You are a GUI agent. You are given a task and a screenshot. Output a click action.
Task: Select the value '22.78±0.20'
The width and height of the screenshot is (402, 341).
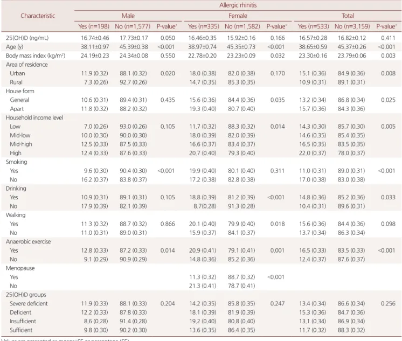pyautogui.click(x=202, y=55)
